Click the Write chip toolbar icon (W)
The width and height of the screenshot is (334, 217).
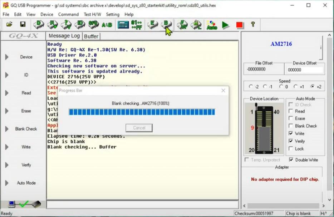point(182,25)
